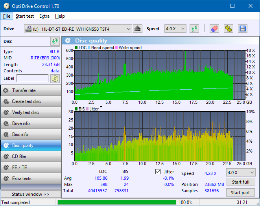Click the refresh disc info icon
The image size is (260, 206).
[x=55, y=41]
